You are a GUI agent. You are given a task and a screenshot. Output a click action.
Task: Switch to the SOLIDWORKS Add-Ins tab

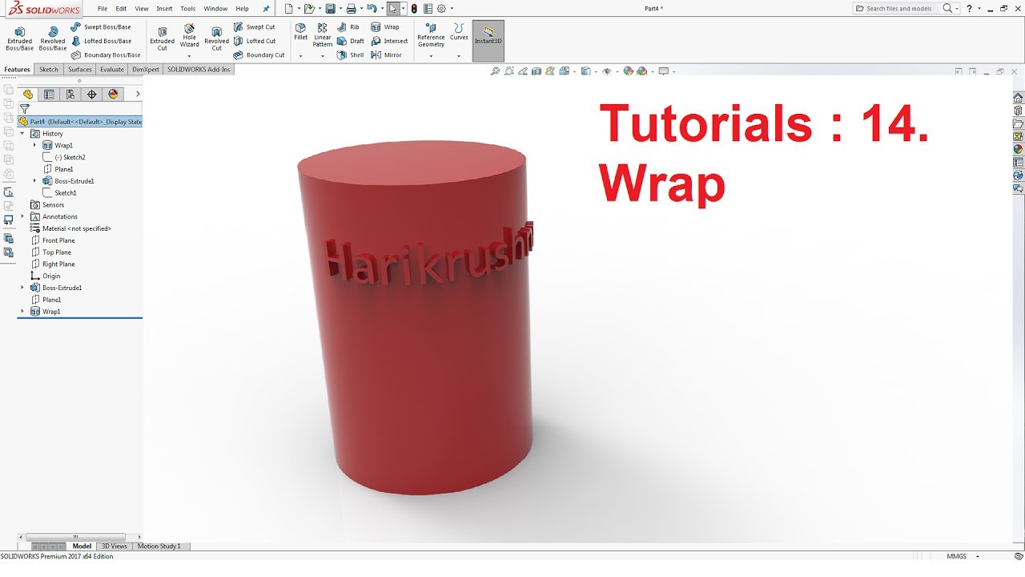(x=199, y=70)
